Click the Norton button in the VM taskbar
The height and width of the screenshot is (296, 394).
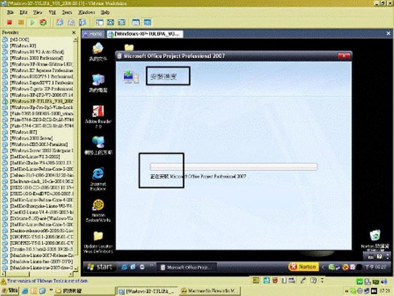coord(303,267)
